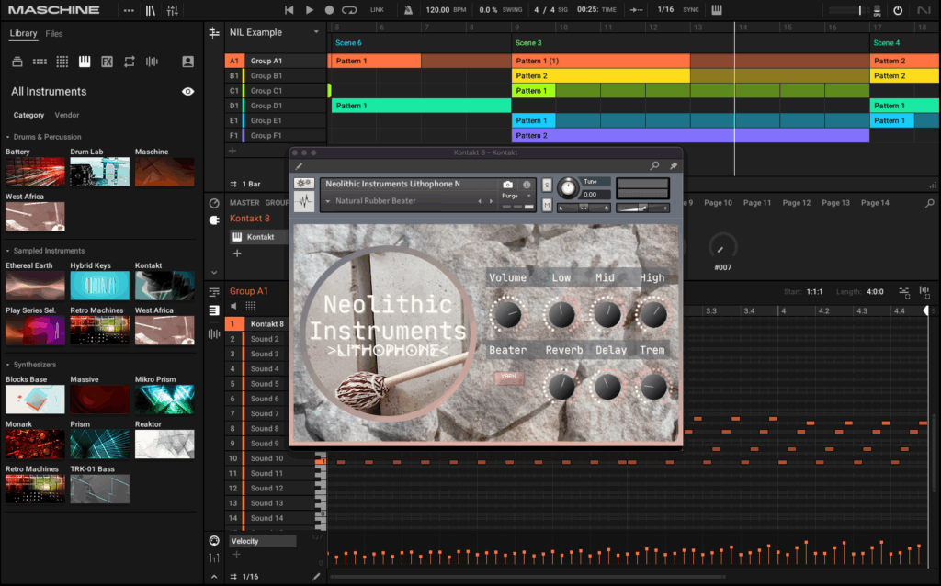Switch to the Library tab
Screen dimensions: 941x586
[x=23, y=34]
